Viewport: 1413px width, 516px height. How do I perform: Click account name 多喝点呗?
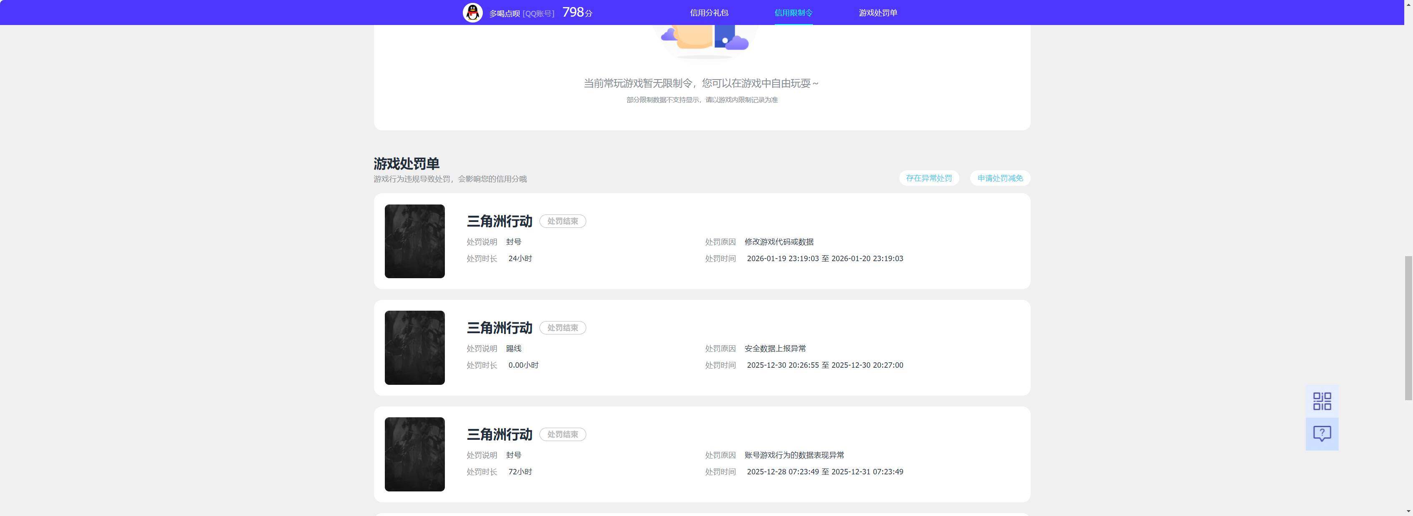pyautogui.click(x=504, y=13)
